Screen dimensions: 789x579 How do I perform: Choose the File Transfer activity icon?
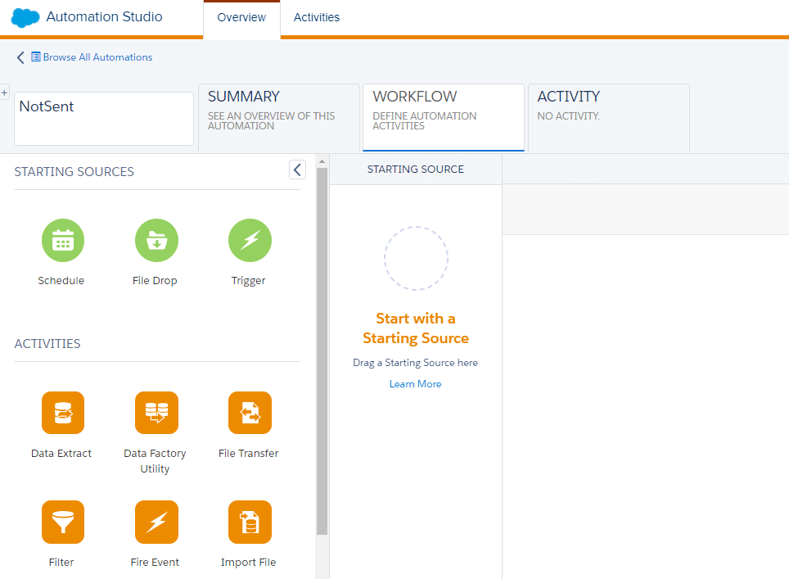pos(250,413)
